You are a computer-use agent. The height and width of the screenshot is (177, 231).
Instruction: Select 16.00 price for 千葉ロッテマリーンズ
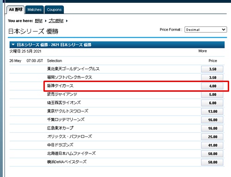212,120
